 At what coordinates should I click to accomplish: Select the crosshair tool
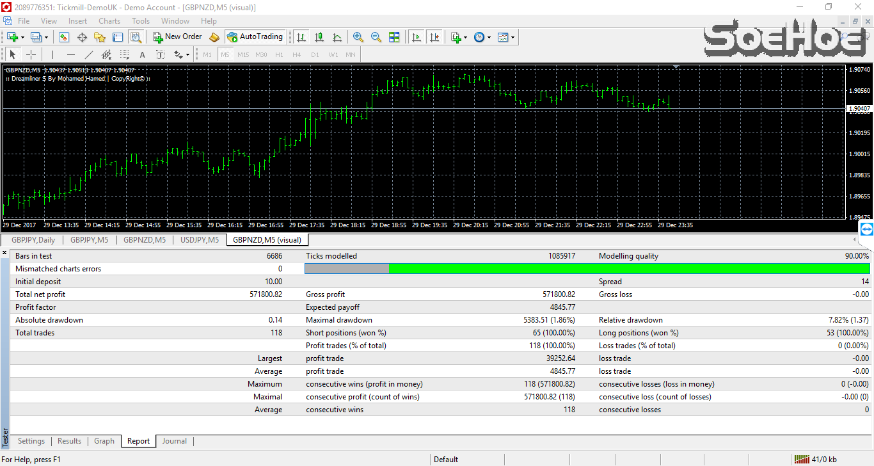point(31,55)
